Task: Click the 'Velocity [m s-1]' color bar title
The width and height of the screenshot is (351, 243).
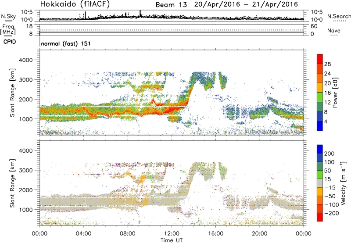Action: [x=343, y=183]
